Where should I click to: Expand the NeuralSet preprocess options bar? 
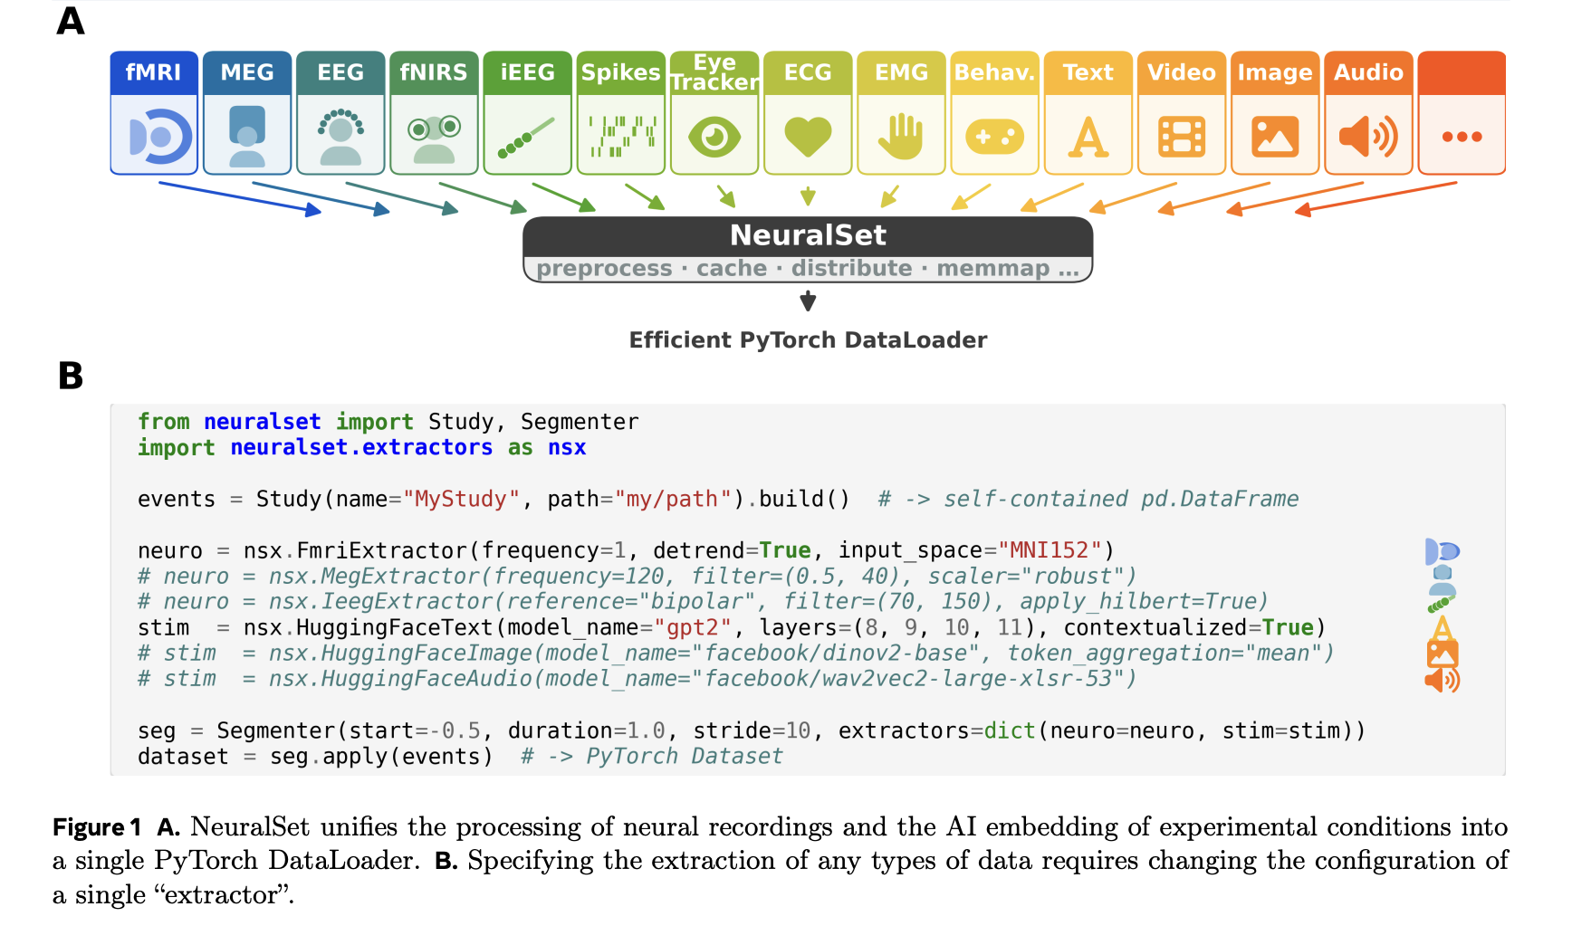(807, 268)
